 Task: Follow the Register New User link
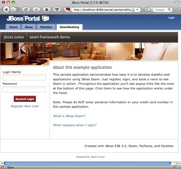coord(25,106)
